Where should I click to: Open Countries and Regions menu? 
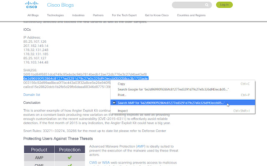coord(191,15)
